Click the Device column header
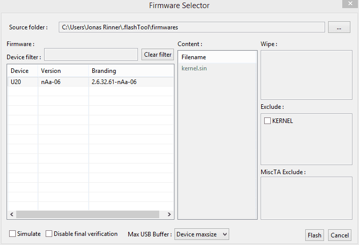359x245 pixels. click(23, 71)
